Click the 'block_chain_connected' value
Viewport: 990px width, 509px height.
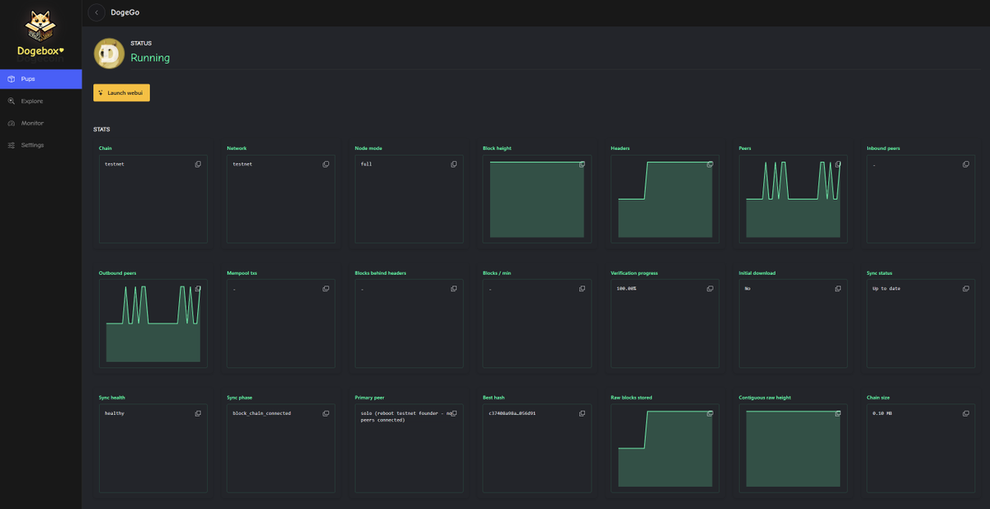(262, 413)
